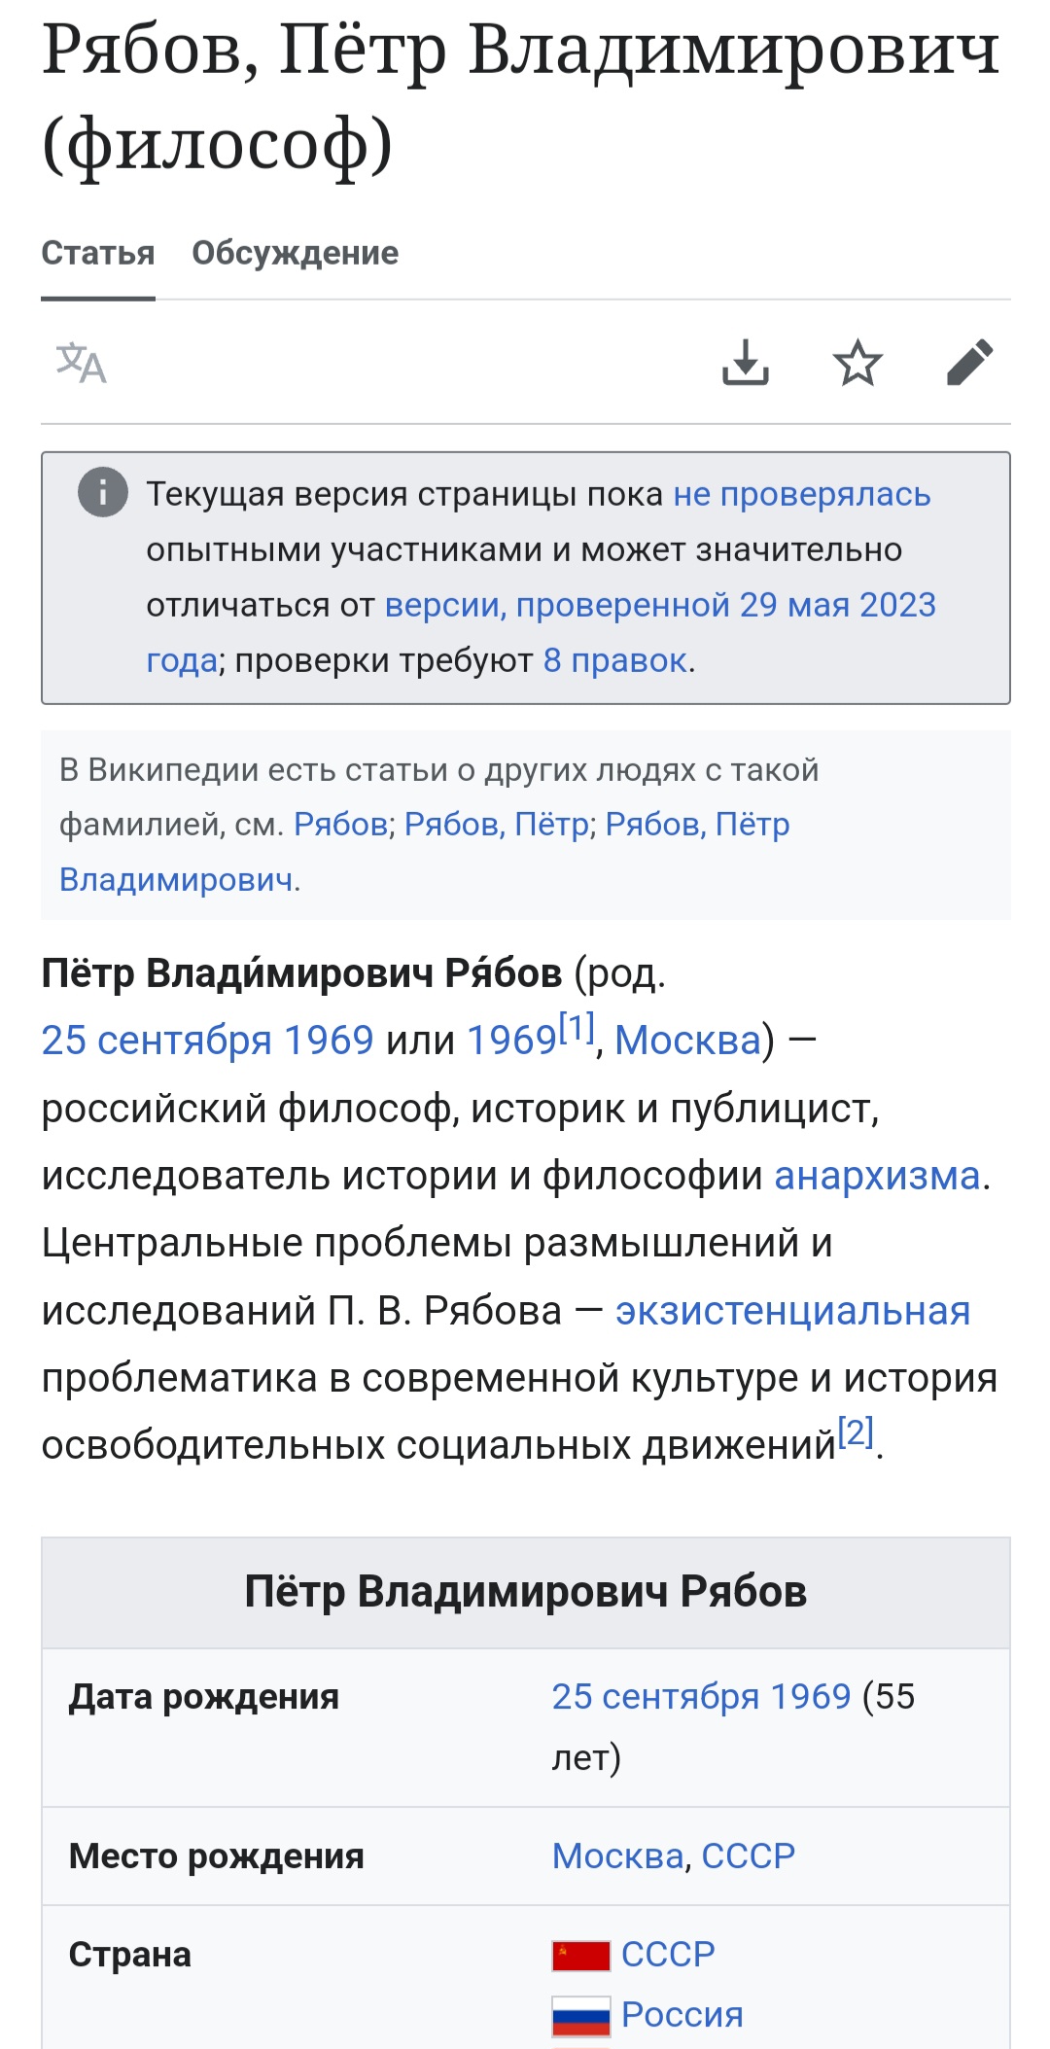Screen dimensions: 1050x2049
Task: Open 'Москва' link in infobox birthplace
Action: pyautogui.click(x=618, y=1856)
